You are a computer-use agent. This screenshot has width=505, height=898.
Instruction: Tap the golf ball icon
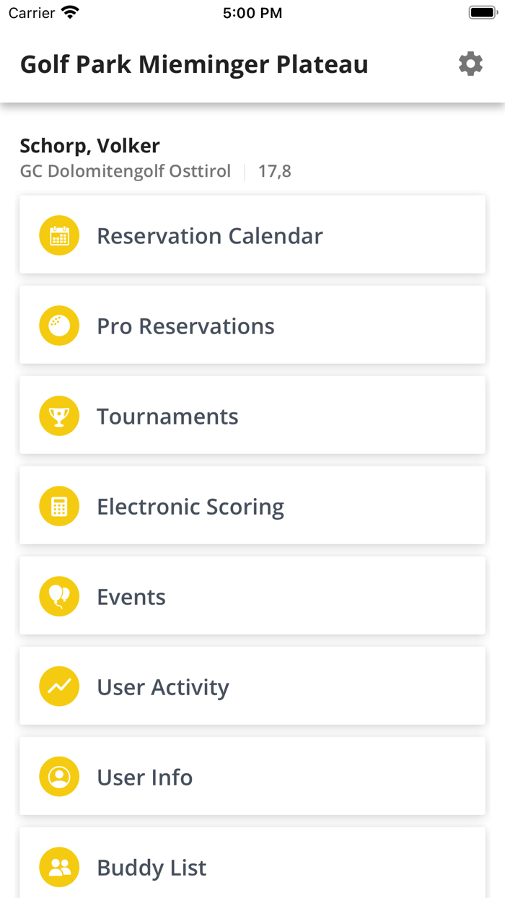point(59,326)
